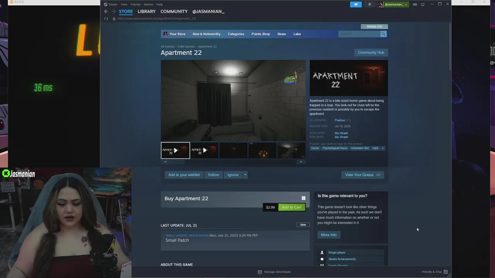Open the Positive reviews link

(340, 120)
